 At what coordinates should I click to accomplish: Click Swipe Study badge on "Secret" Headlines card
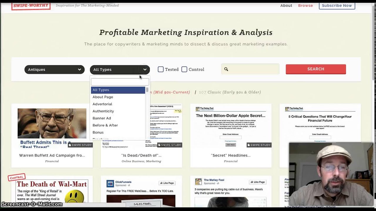259,145
